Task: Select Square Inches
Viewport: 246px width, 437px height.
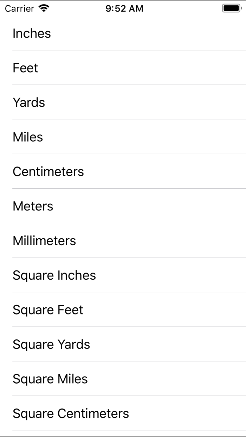Action: [x=54, y=275]
